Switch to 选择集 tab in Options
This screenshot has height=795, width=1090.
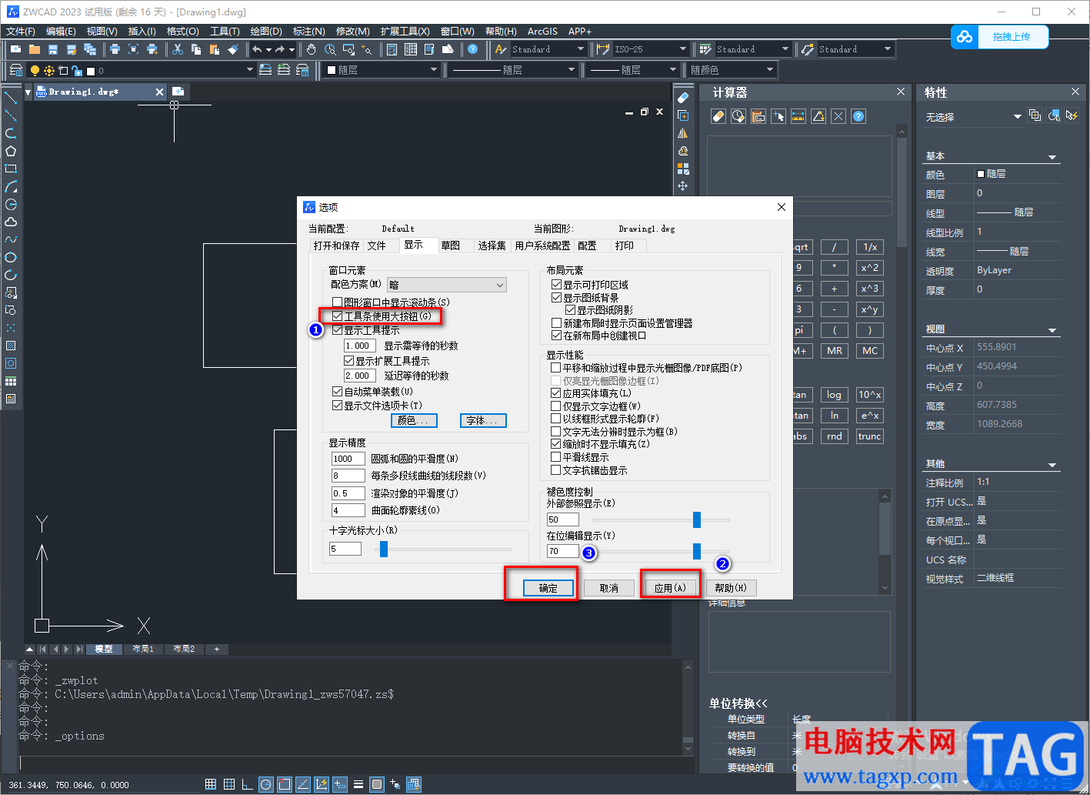(492, 246)
